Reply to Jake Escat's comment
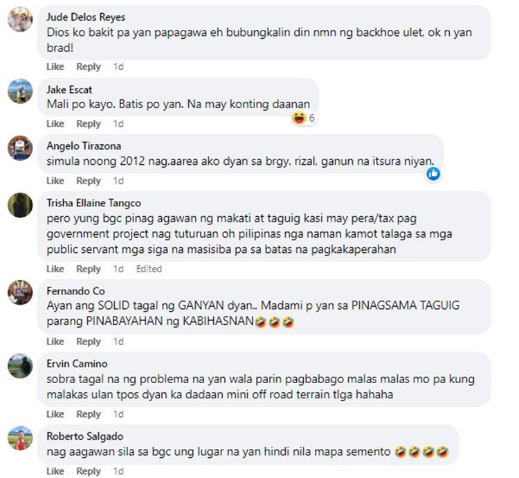The image size is (519, 478). coord(89,124)
